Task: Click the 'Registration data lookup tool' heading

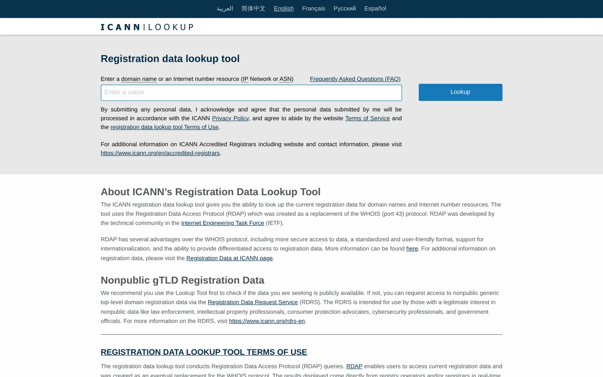Action: point(170,59)
